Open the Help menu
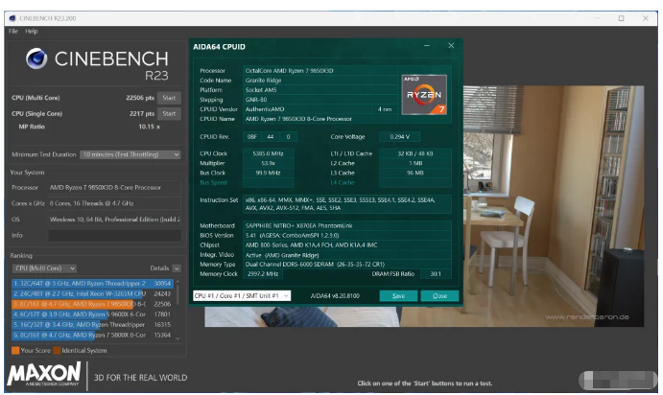The image size is (663, 395). tap(32, 31)
